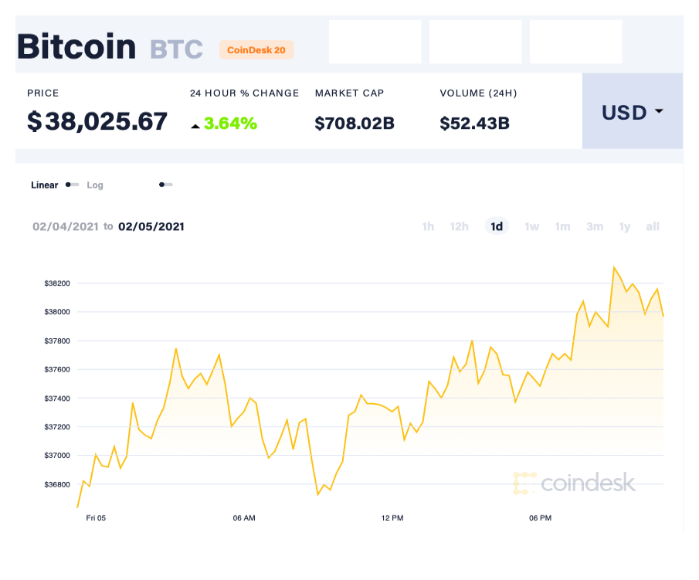Click the CoinDesk 20 badge

(x=256, y=49)
